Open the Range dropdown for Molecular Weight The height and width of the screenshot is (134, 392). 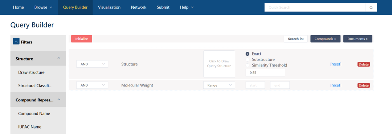click(219, 85)
